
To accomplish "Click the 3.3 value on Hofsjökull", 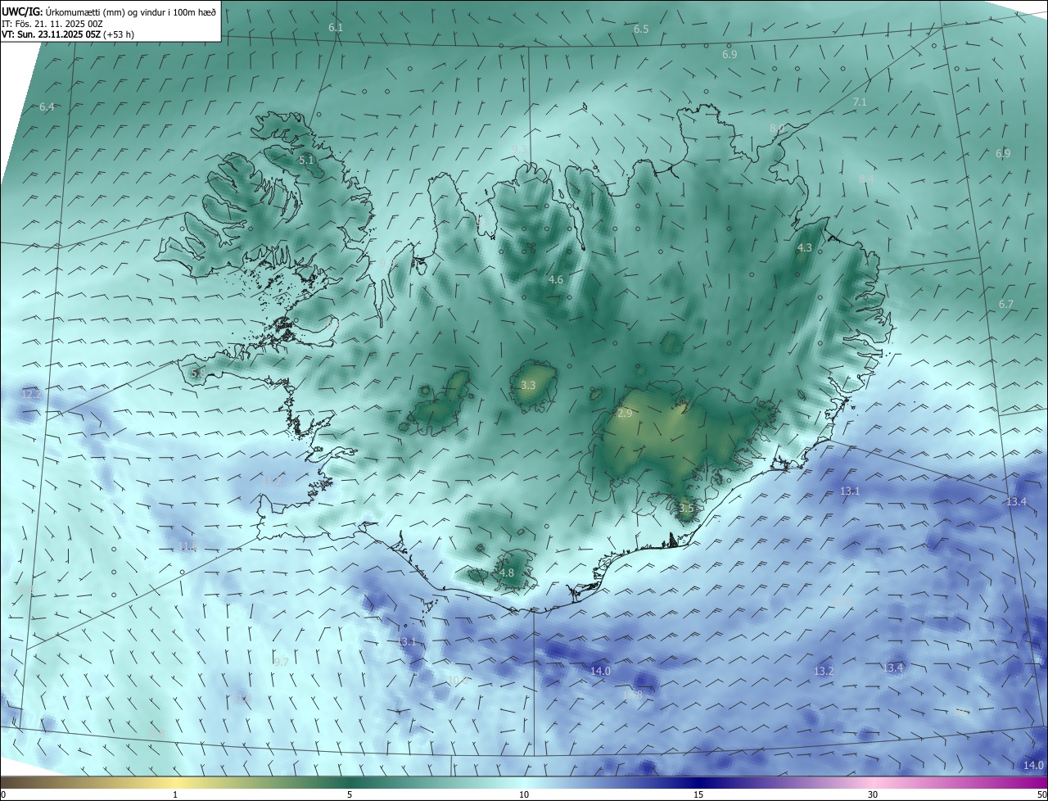I will 528,385.
